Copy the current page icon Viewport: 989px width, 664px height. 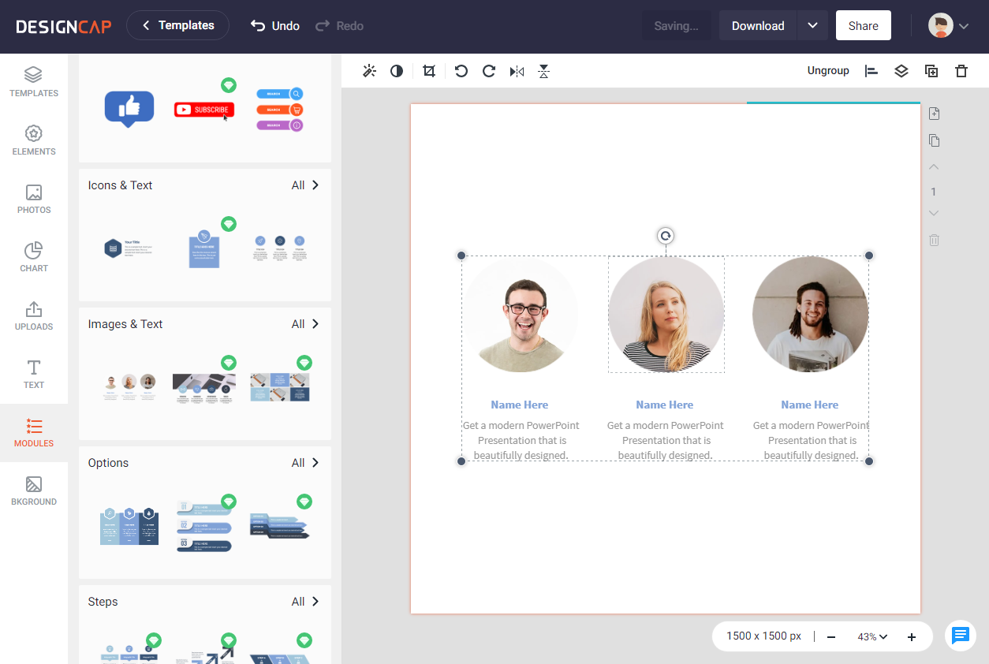(x=934, y=140)
